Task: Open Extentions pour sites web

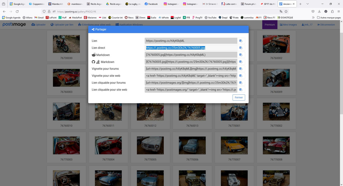Action: click(94, 25)
